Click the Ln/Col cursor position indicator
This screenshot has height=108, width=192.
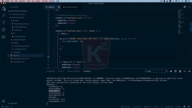click(137, 107)
